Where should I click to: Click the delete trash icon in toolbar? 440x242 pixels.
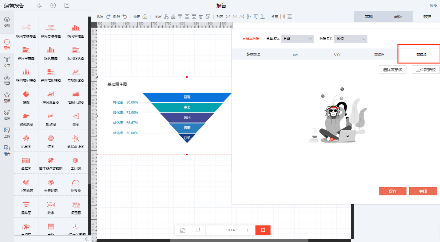click(x=201, y=17)
